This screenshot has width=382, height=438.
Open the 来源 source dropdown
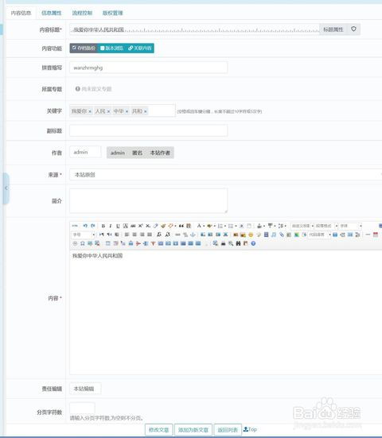click(226, 175)
